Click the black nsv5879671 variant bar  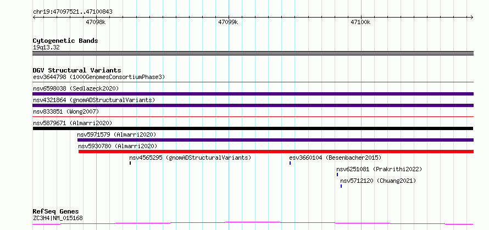point(253,128)
